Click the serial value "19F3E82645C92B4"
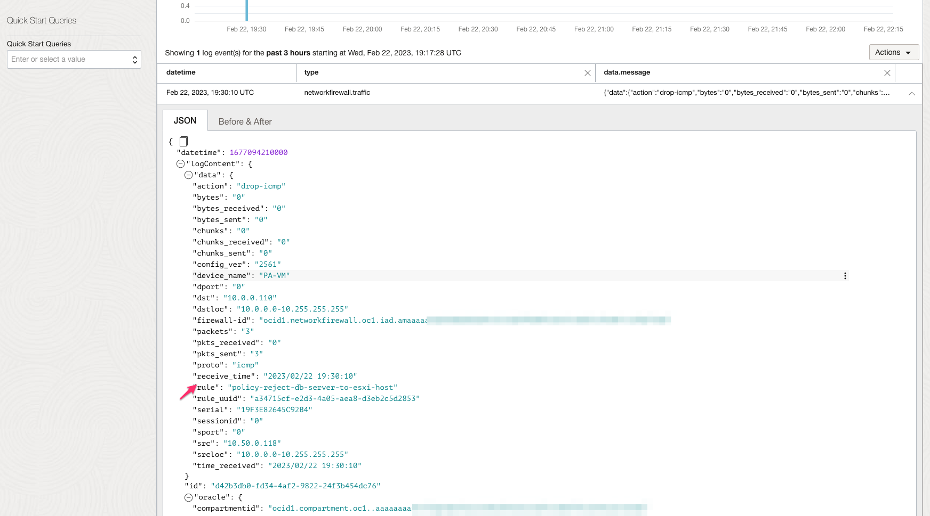930x516 pixels. tap(274, 410)
